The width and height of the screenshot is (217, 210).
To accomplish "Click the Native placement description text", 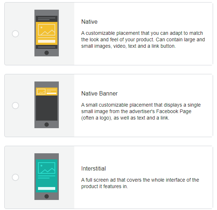I will (x=143, y=39).
